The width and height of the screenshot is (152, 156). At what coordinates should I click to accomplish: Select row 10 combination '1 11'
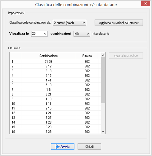[x=48, y=104]
